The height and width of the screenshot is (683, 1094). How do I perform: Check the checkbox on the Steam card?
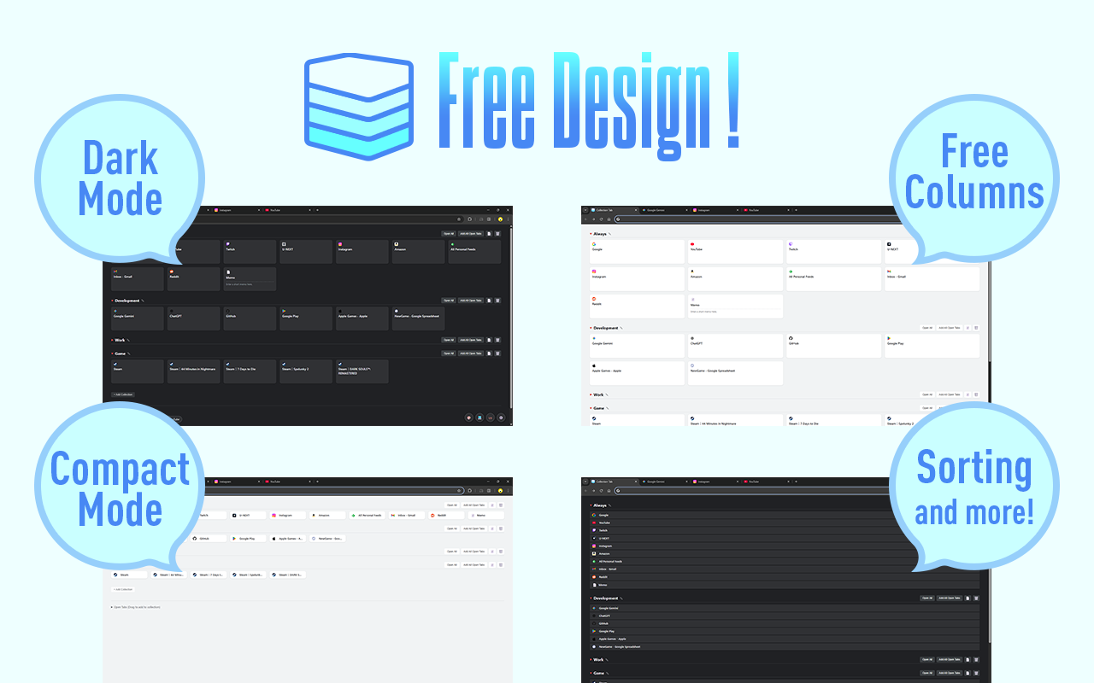coord(115,363)
